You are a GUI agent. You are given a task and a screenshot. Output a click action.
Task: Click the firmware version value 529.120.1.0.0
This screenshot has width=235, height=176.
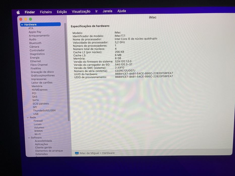123,61
